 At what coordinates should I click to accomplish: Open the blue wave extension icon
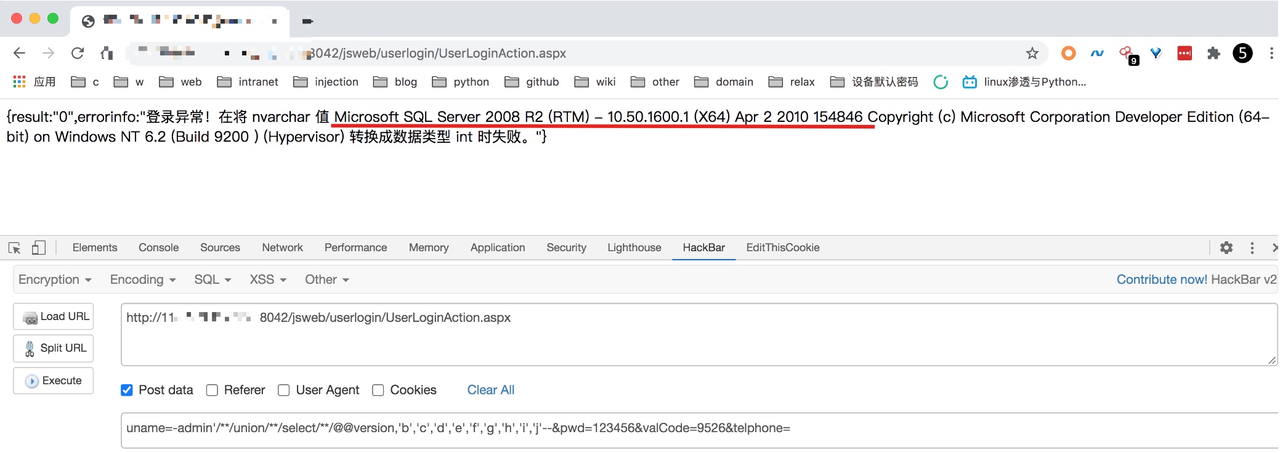pos(1097,54)
